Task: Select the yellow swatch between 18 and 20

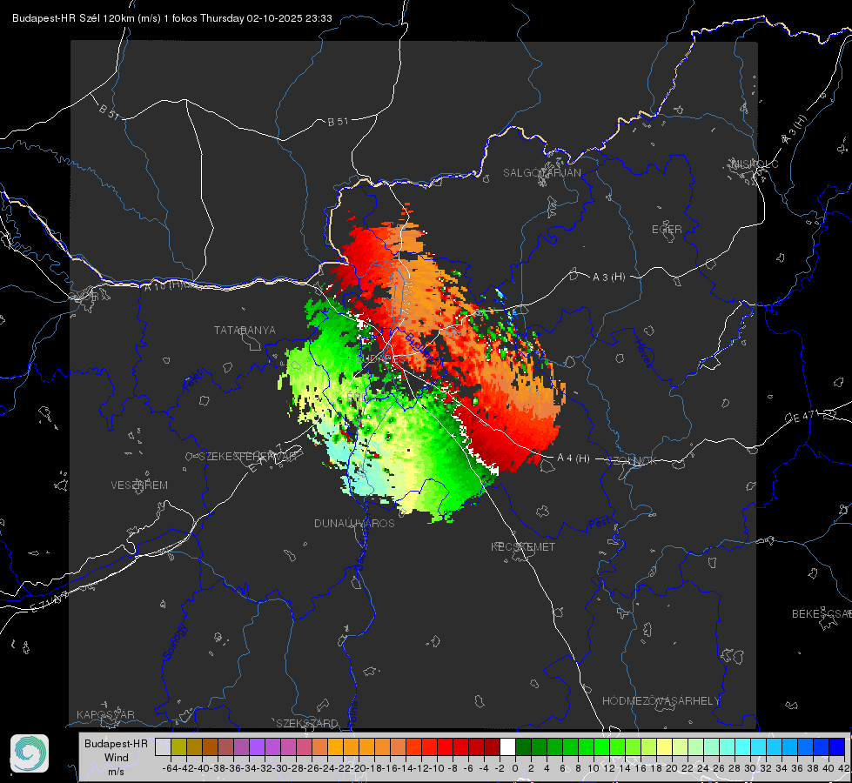Action: pos(665,746)
